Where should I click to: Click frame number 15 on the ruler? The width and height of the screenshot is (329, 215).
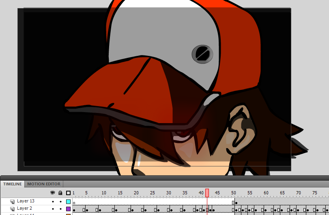click(x=120, y=193)
